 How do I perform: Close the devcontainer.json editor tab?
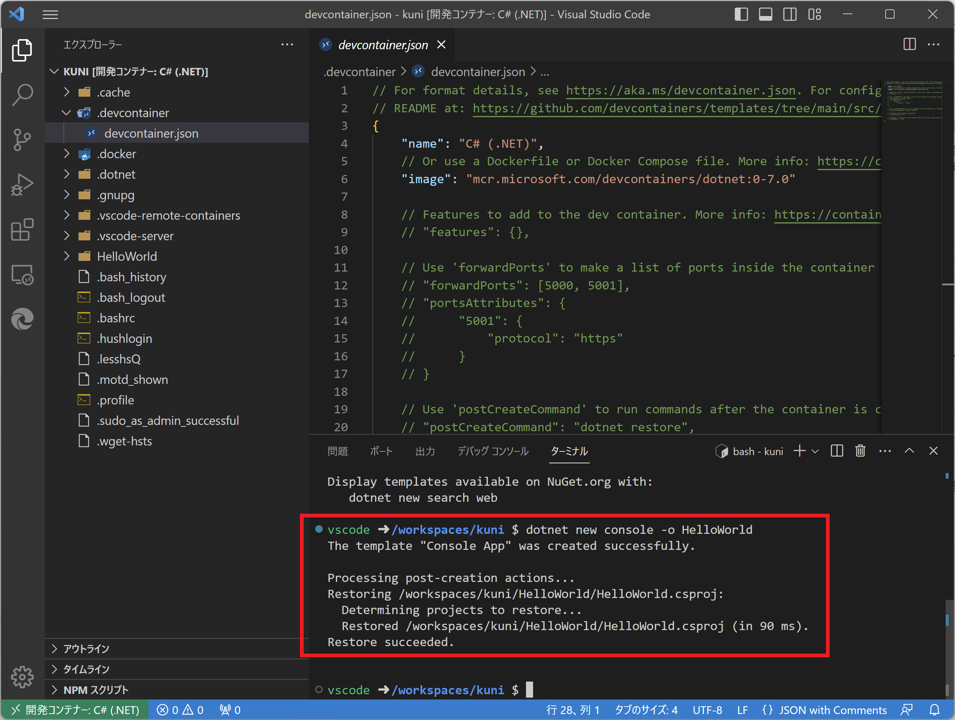[x=441, y=44]
